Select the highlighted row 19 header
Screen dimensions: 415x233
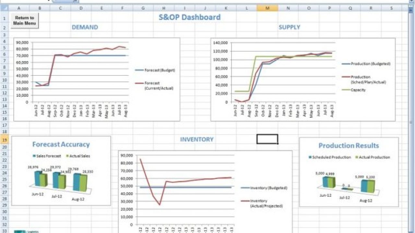[5, 140]
